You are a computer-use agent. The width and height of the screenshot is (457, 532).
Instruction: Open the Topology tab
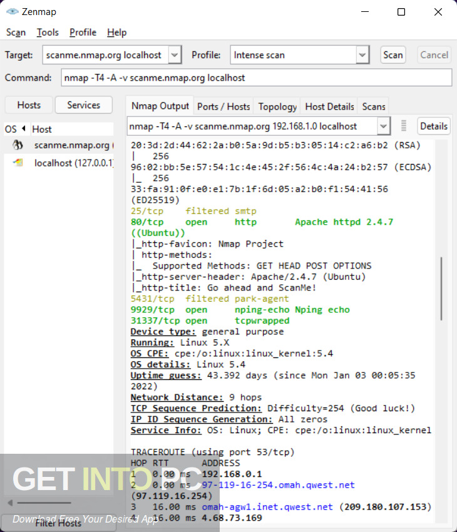(277, 107)
